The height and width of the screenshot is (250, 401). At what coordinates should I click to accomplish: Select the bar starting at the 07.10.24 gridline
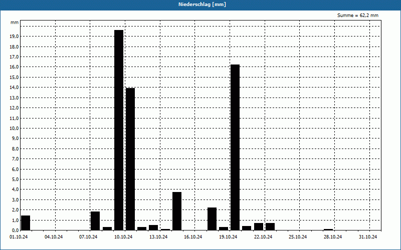click(x=95, y=221)
